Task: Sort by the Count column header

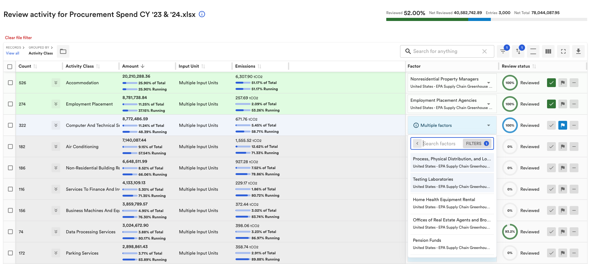Action: click(28, 66)
